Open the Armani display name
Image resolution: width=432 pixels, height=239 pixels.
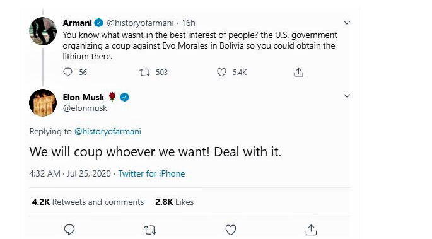pyautogui.click(x=77, y=23)
